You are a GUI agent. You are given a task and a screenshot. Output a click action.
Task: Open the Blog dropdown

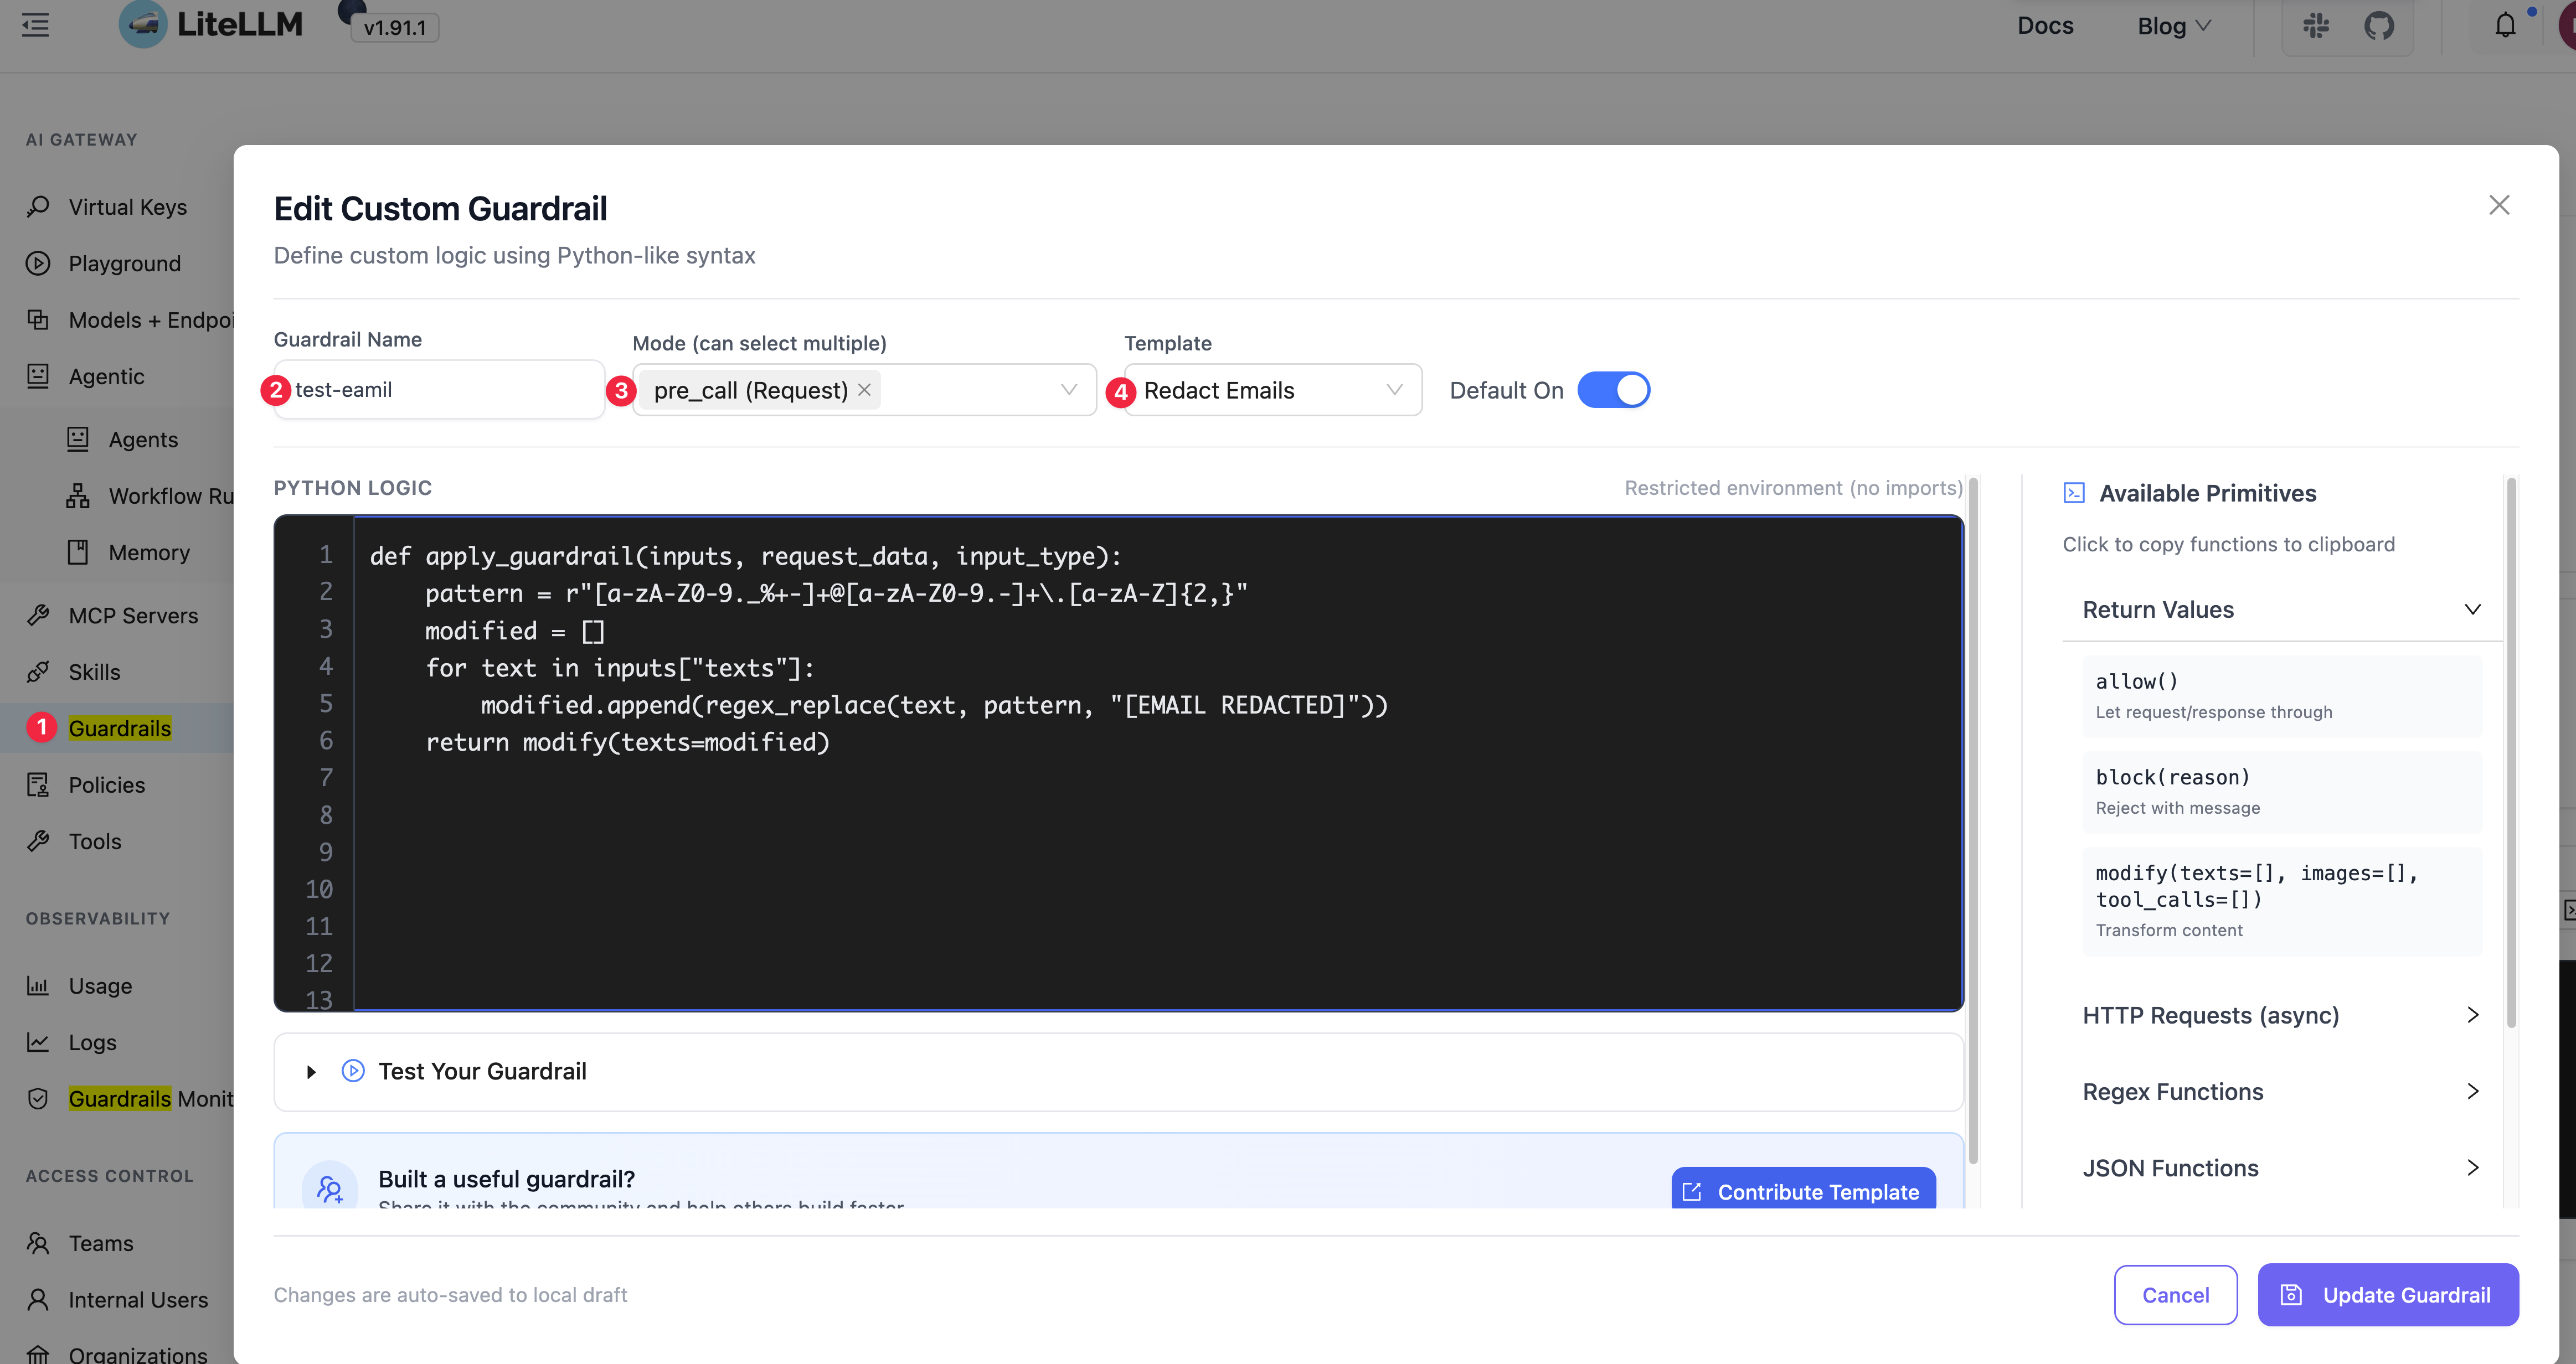pyautogui.click(x=2174, y=26)
